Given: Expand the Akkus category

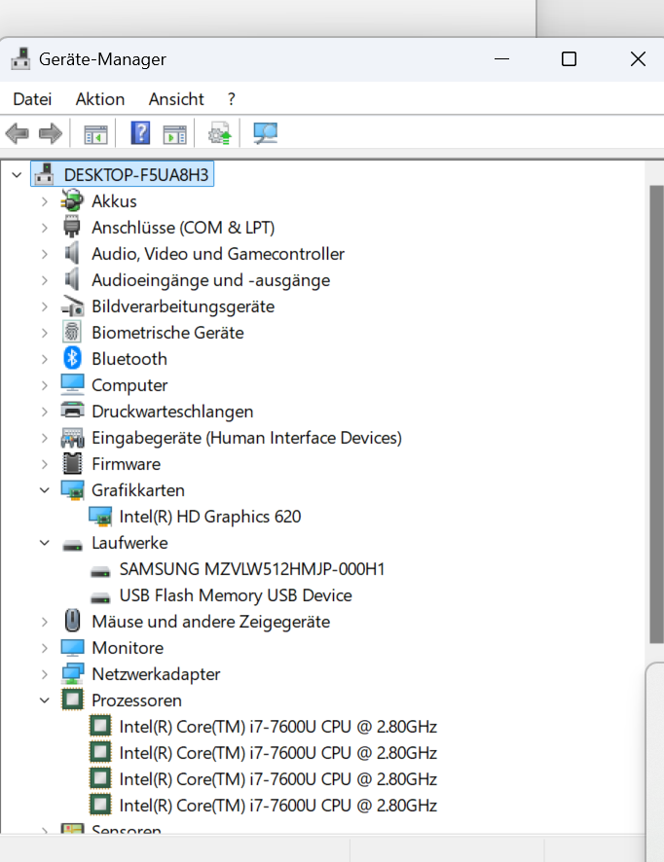Looking at the screenshot, I should tap(45, 201).
